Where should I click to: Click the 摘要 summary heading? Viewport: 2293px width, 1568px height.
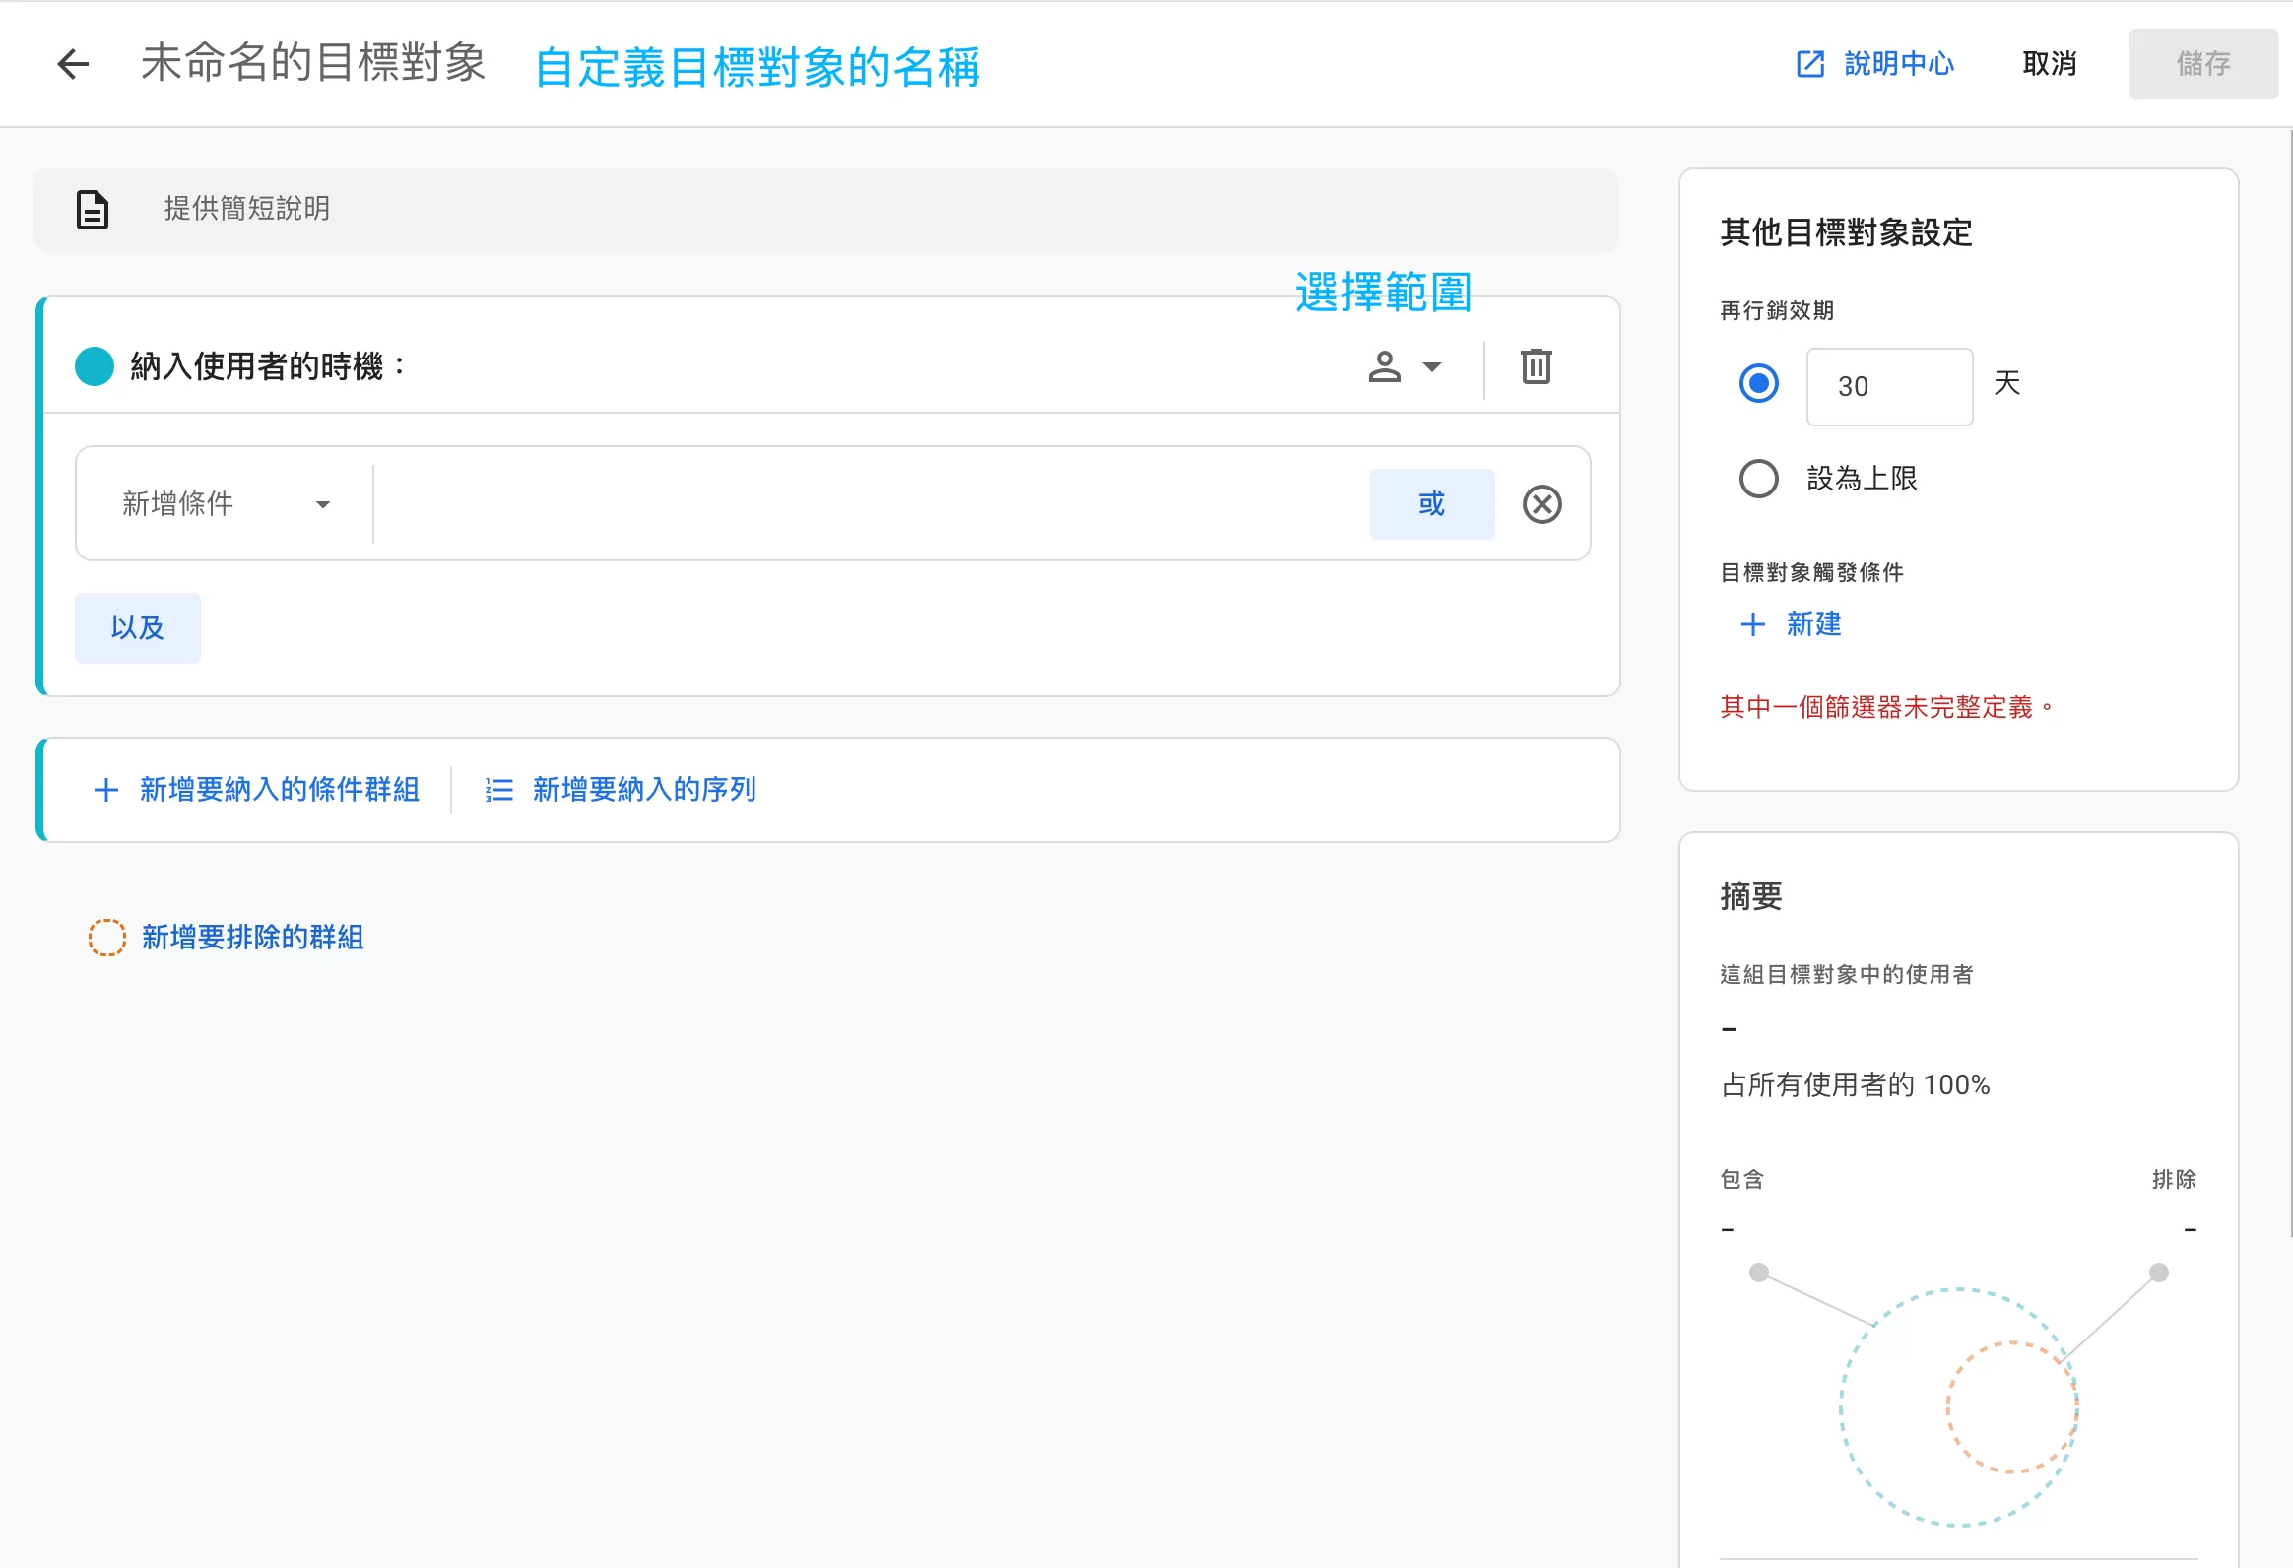pos(1751,896)
